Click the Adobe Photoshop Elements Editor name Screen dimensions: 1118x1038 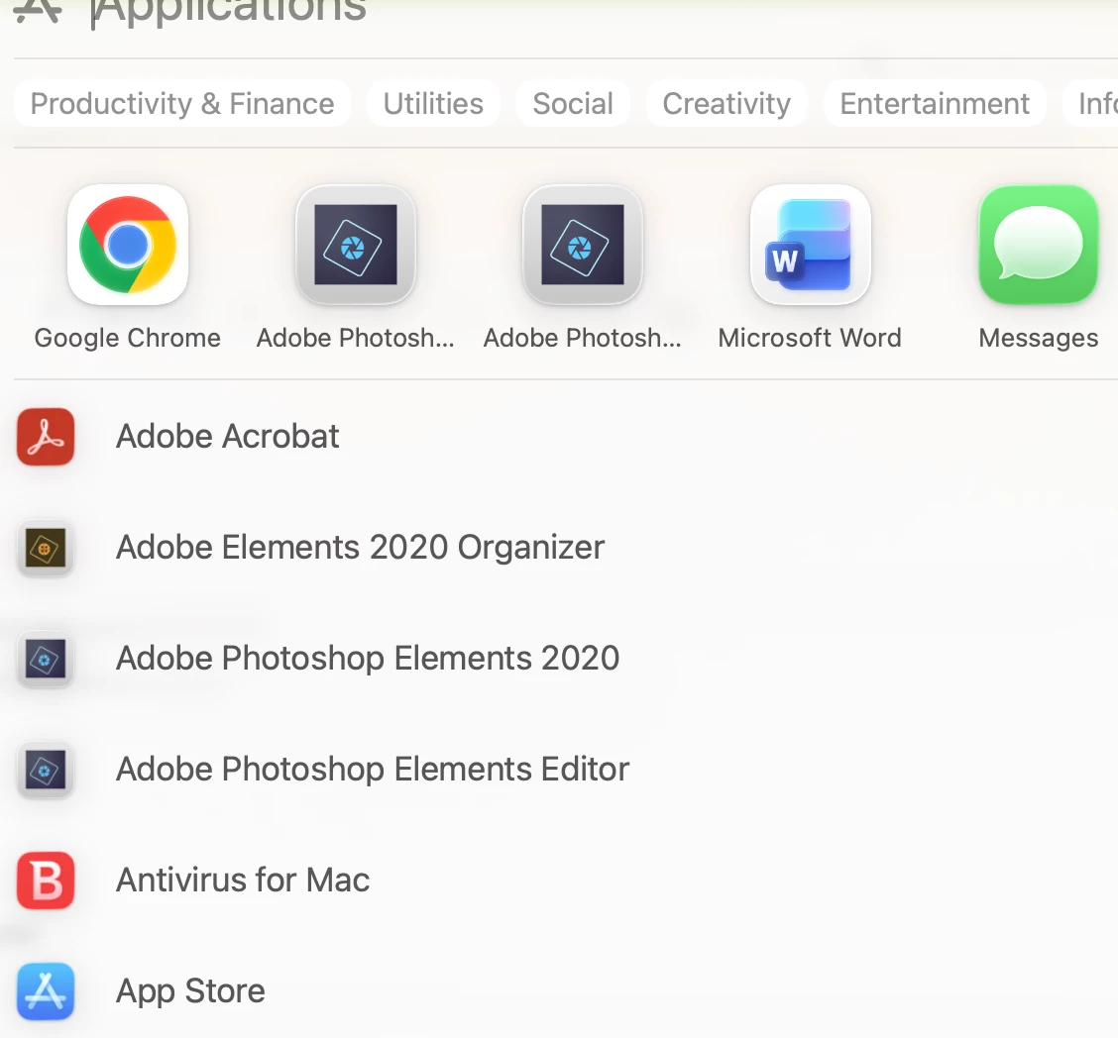tap(373, 770)
